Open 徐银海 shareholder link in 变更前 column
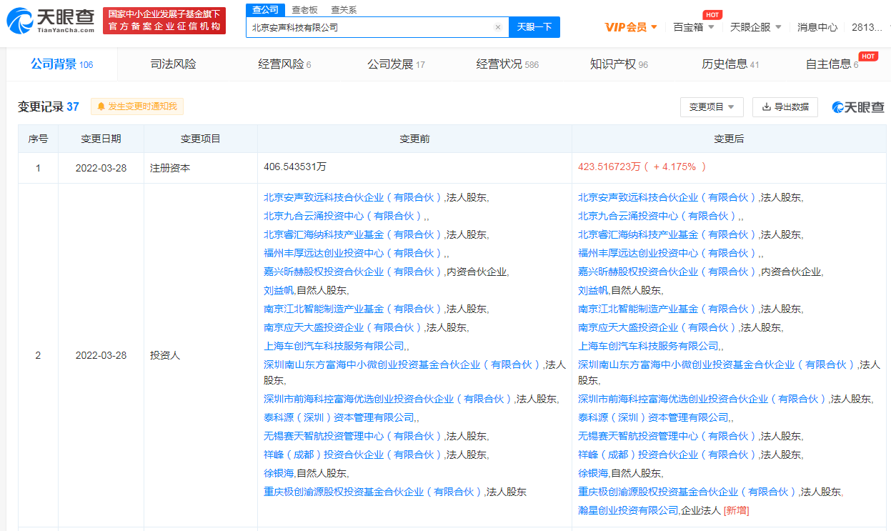This screenshot has width=891, height=531. 279,473
